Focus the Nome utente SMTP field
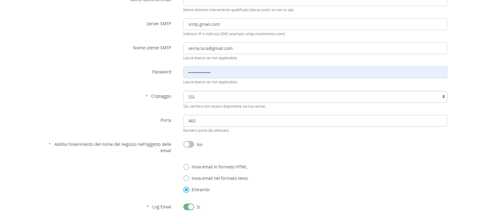 pos(315,48)
